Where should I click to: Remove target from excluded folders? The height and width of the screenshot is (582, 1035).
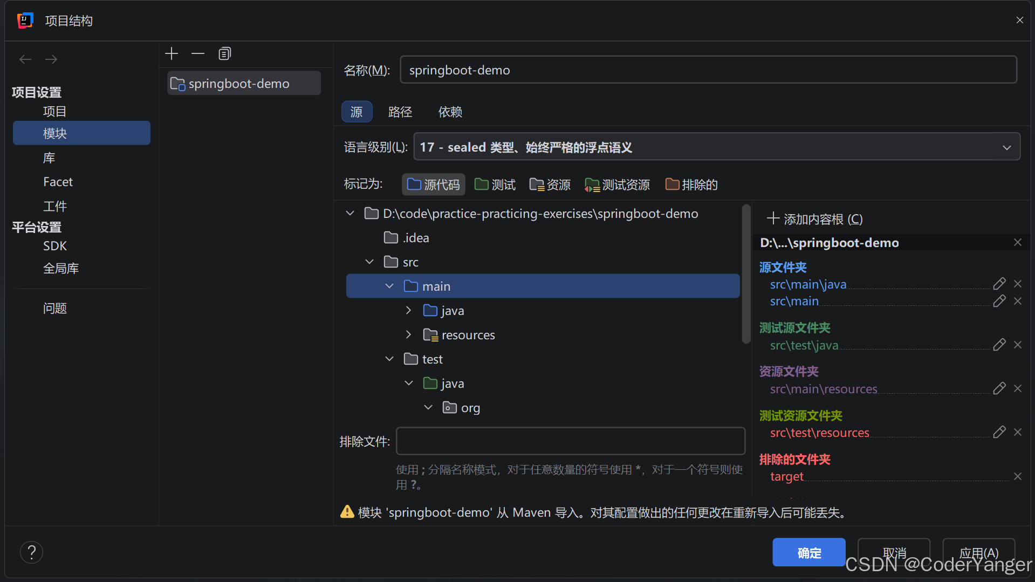click(x=1018, y=476)
